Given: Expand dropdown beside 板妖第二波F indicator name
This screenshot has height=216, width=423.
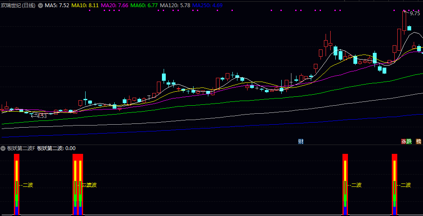Looking at the screenshot, I should 3,148.
